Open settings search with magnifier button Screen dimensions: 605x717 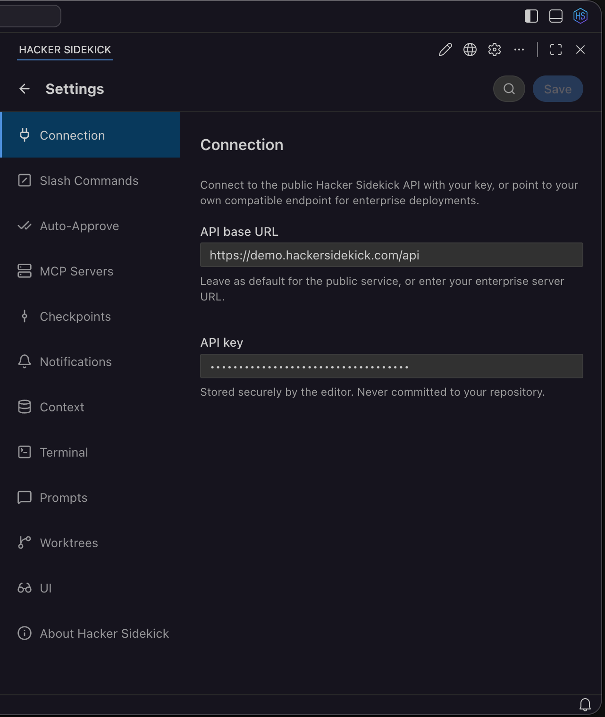coord(509,89)
